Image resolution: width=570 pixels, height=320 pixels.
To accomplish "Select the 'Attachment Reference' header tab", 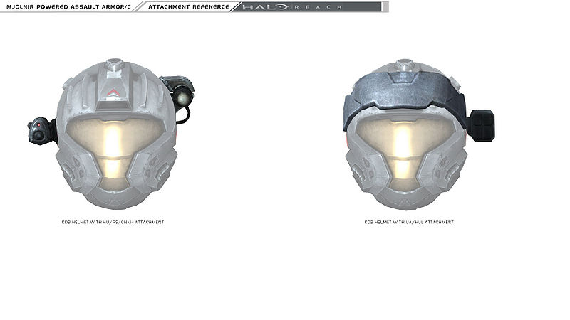I will tap(188, 7).
